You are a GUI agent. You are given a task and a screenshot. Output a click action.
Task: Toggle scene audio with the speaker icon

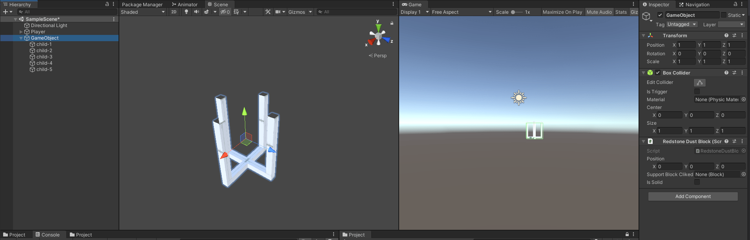click(196, 12)
